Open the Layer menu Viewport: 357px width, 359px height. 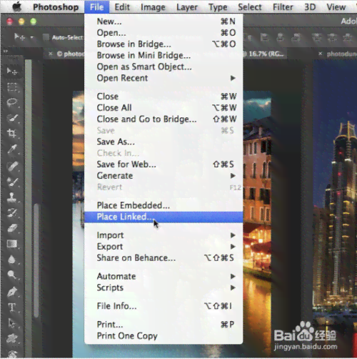point(187,7)
